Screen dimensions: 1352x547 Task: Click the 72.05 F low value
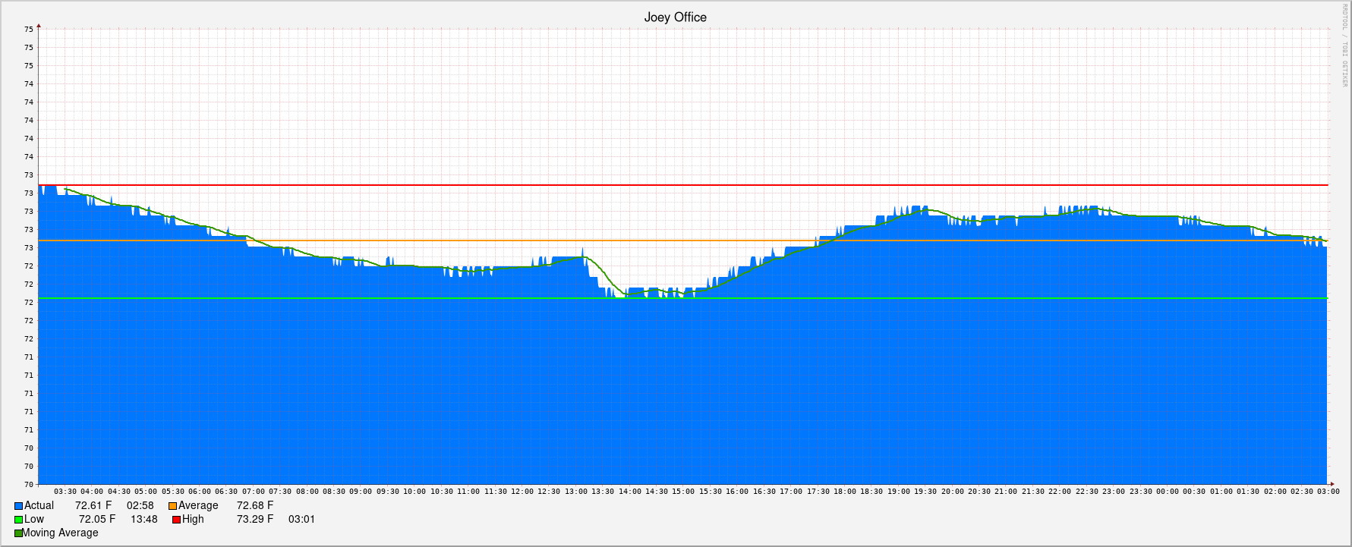click(97, 519)
